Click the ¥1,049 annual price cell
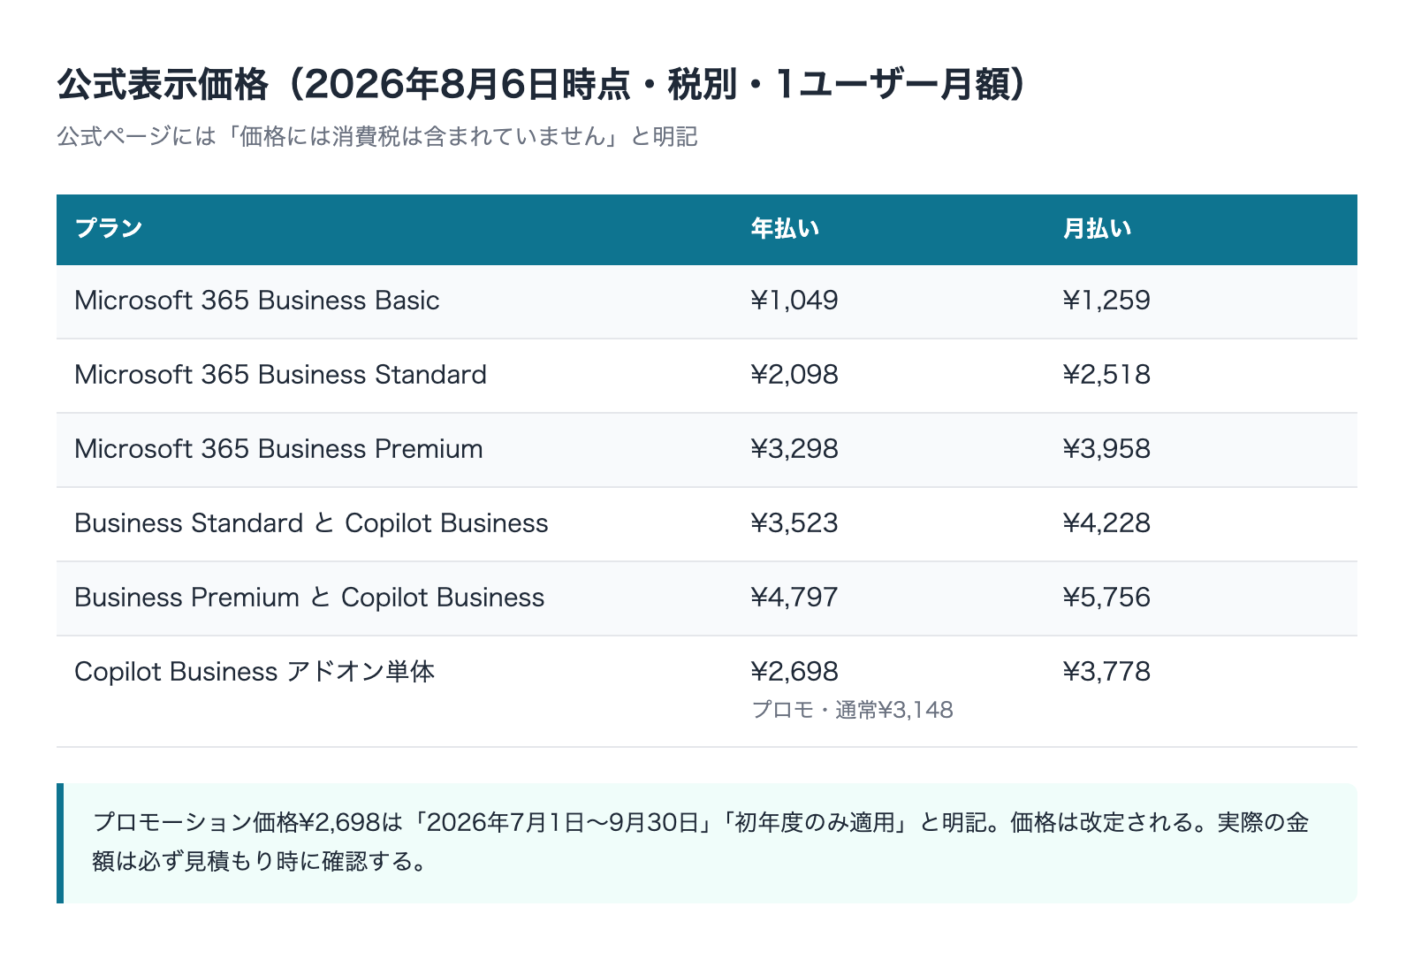 794,301
